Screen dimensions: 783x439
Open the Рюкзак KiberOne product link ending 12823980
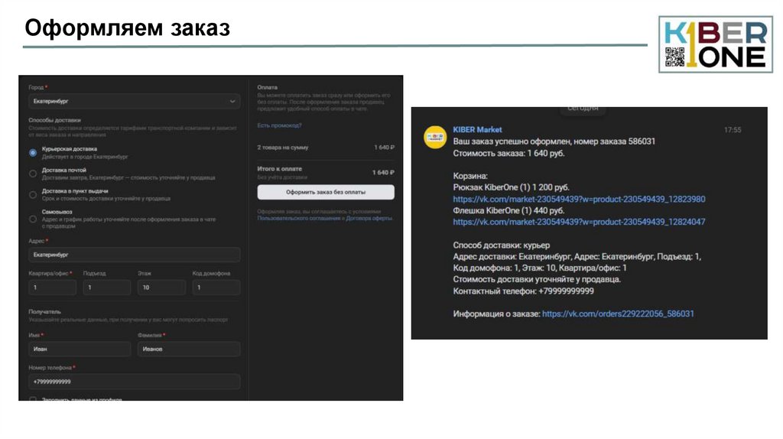click(x=579, y=200)
